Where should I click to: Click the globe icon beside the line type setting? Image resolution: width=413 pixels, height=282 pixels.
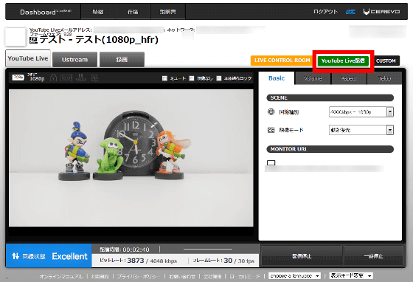(271, 111)
